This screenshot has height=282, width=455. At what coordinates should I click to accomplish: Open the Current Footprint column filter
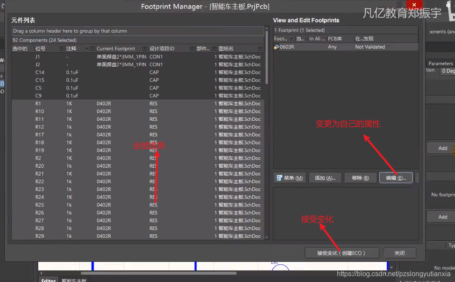click(x=144, y=49)
